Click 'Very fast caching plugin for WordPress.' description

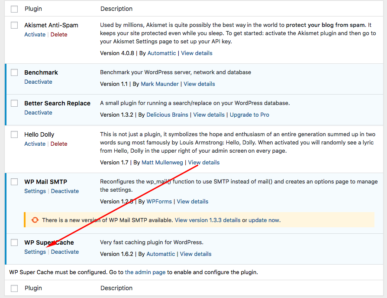point(152,242)
